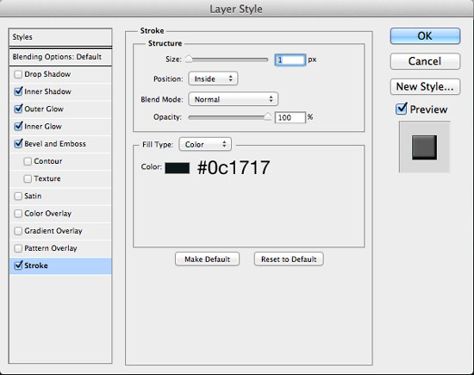
Task: Open Blending Options: Default section
Action: [60, 57]
